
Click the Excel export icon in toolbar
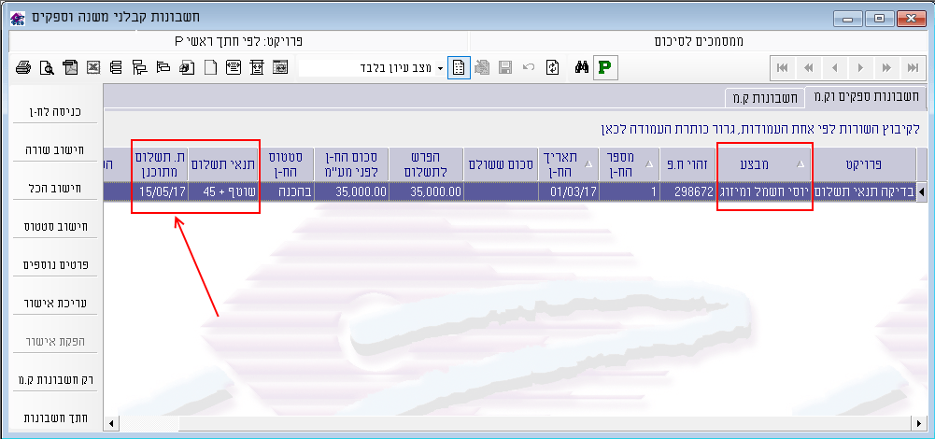(93, 67)
